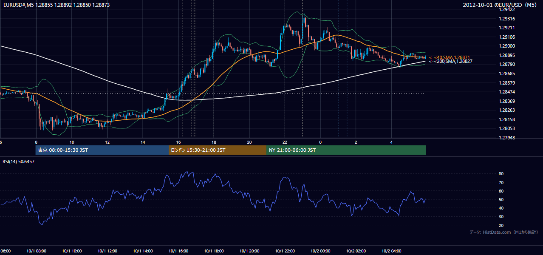543x255 pixels.
Task: Click price level 1.28053 on axis
Action: point(507,128)
